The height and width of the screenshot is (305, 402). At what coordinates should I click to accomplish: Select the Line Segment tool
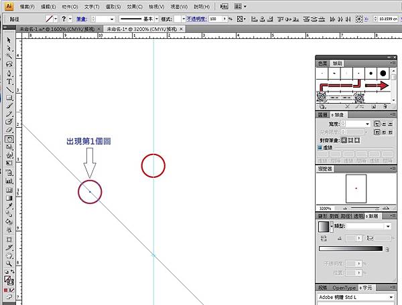tap(9, 90)
